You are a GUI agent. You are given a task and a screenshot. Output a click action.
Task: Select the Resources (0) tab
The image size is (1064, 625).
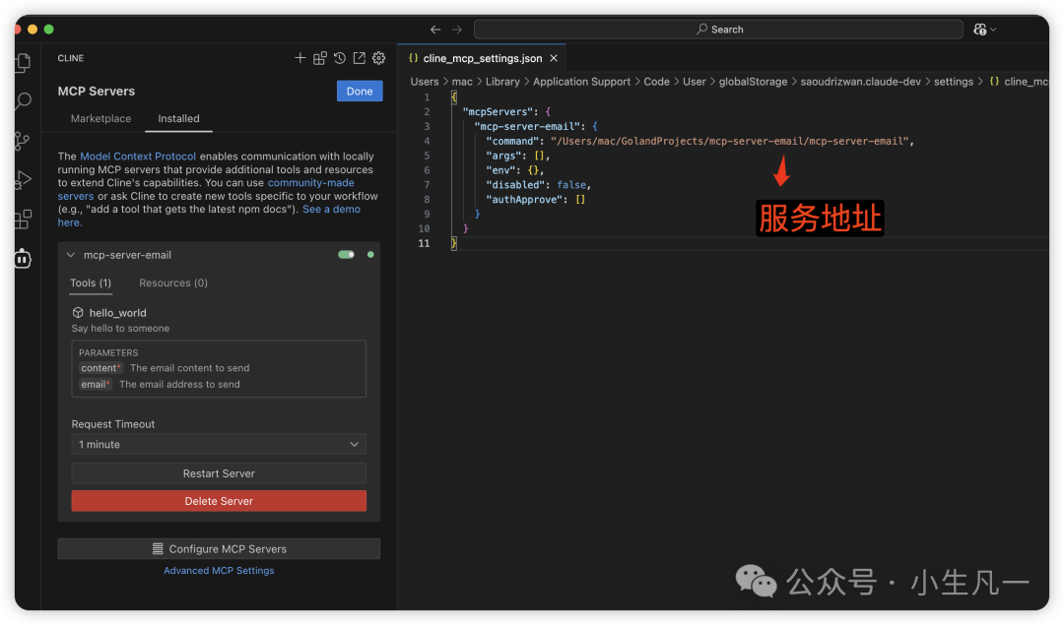[173, 282]
